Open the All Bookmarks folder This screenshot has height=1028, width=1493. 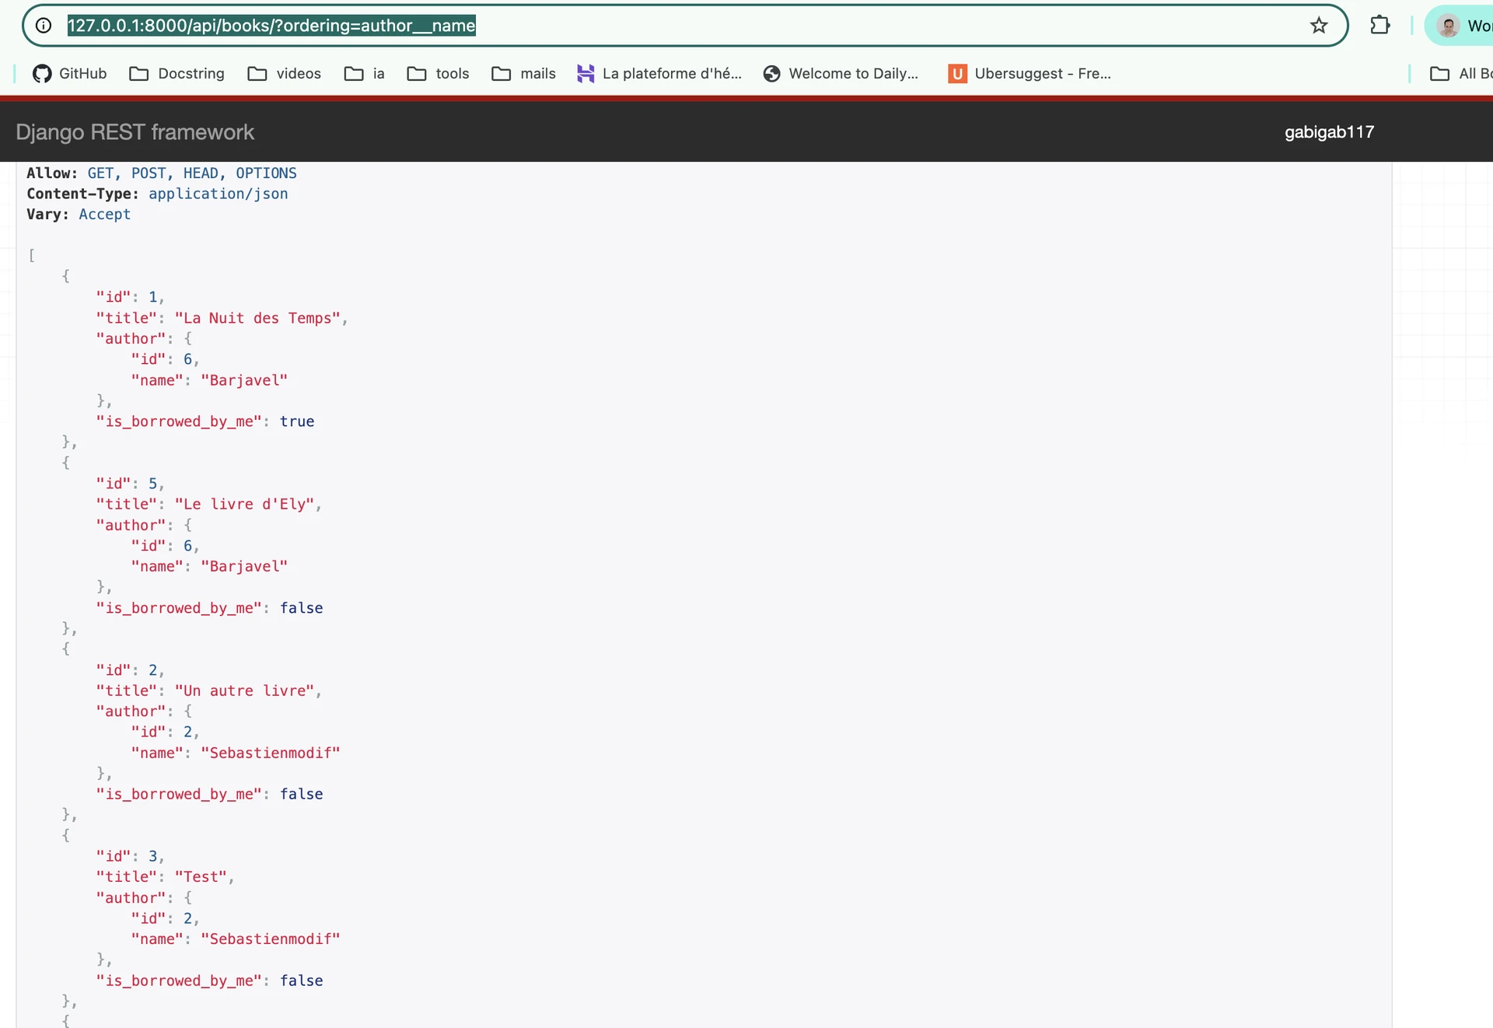1460,73
